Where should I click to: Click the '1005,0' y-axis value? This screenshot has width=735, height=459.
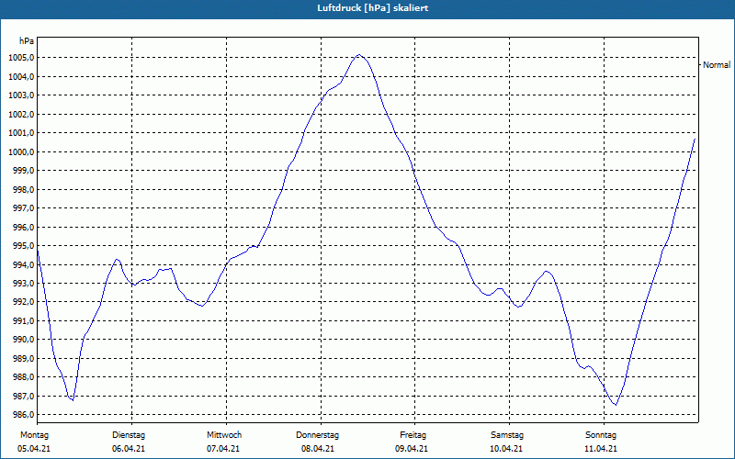pos(21,58)
